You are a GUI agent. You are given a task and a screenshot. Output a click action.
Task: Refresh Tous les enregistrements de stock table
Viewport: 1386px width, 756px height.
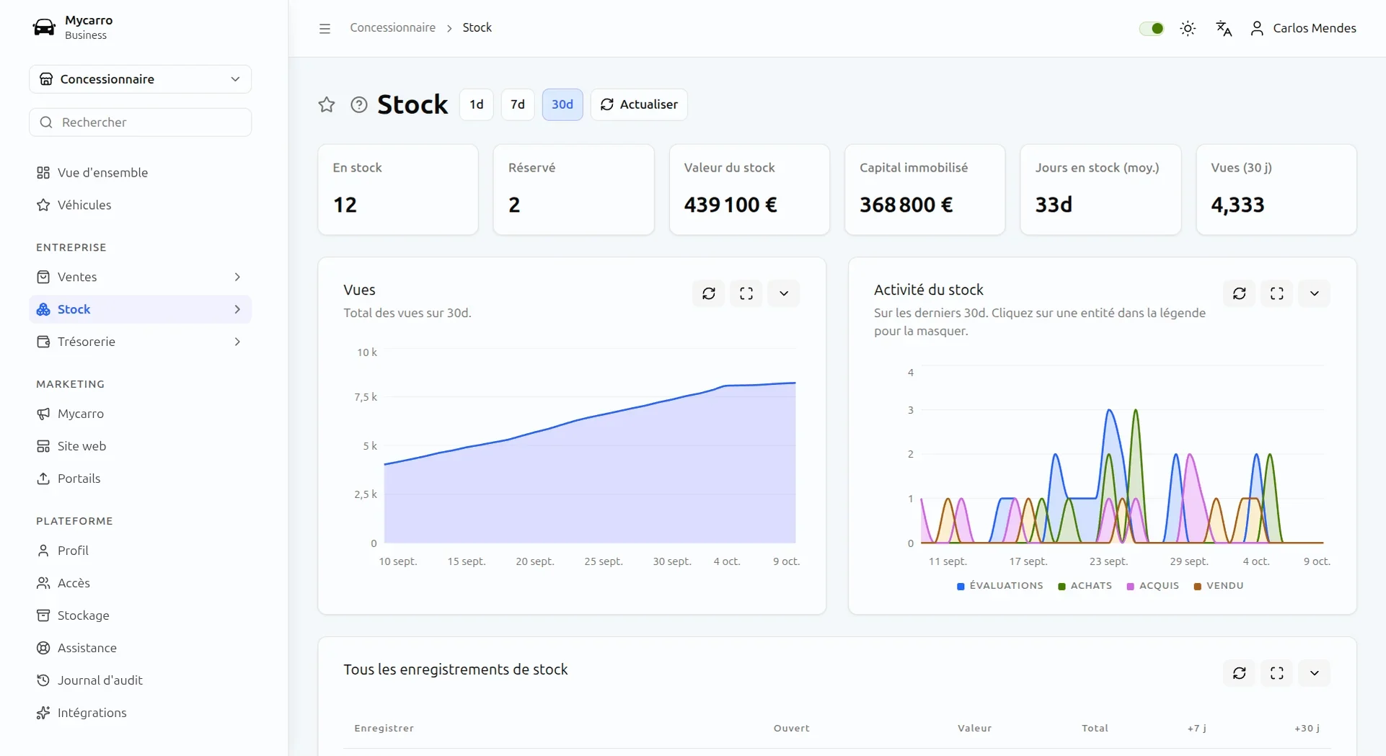tap(1240, 673)
